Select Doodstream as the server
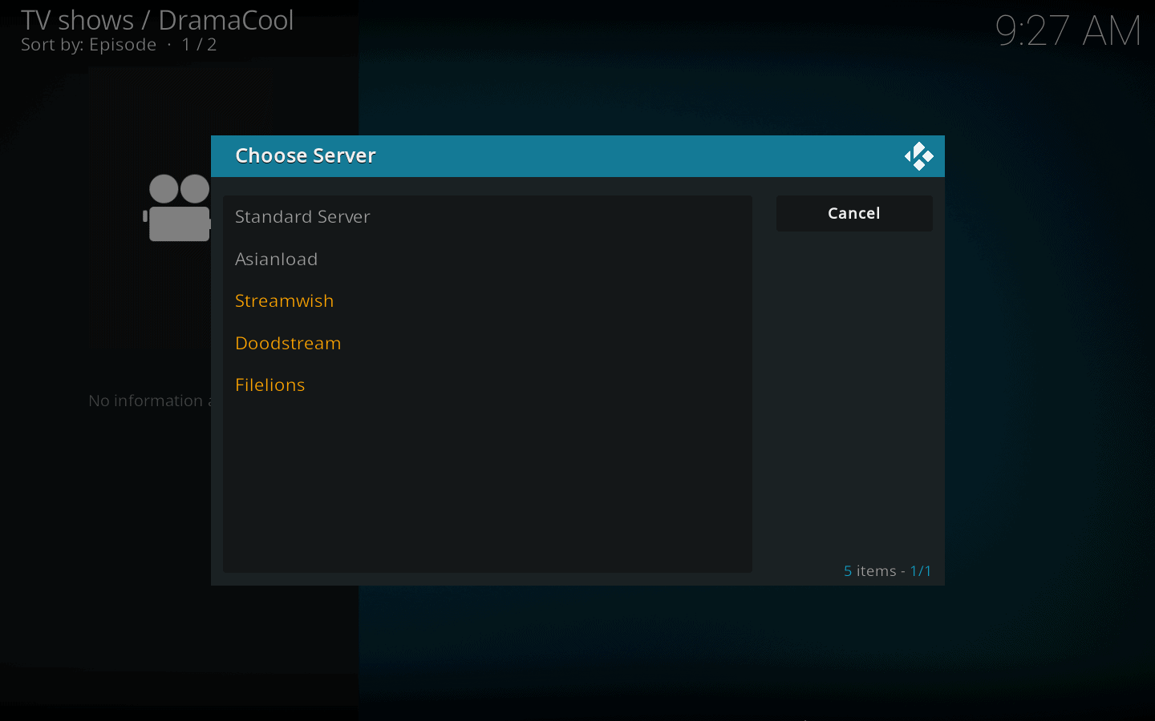This screenshot has height=721, width=1155. (288, 344)
